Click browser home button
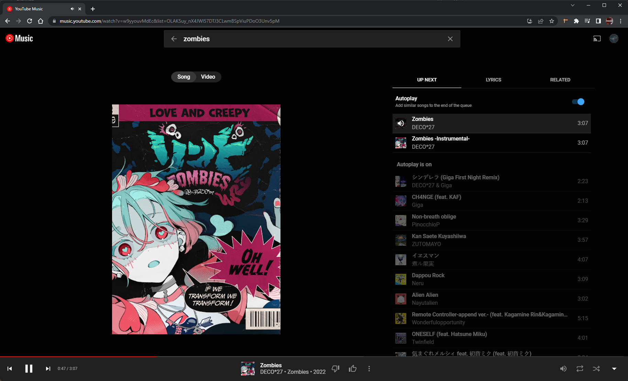 click(41, 21)
